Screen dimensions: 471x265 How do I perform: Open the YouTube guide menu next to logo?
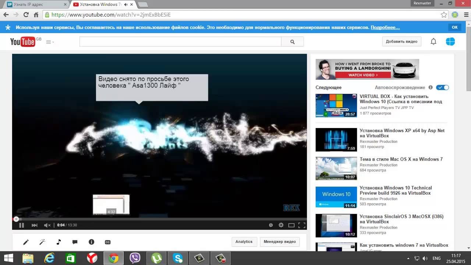pos(50,42)
